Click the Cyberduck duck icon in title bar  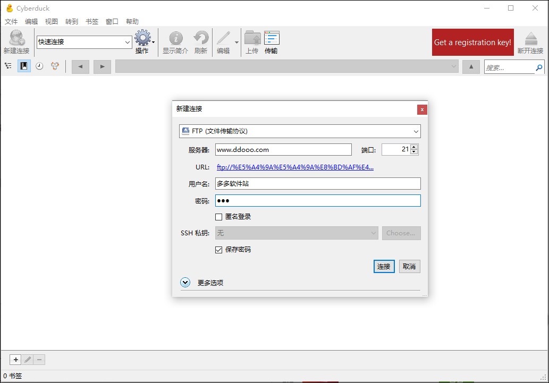(10, 8)
